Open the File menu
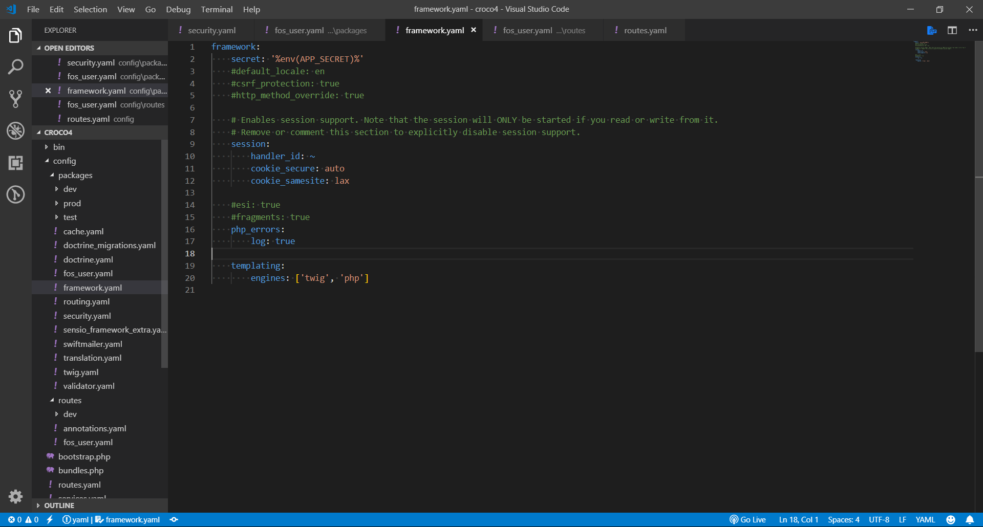983x527 pixels. tap(33, 9)
